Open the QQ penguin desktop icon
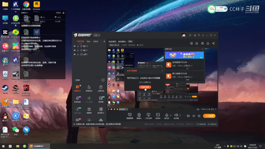 (x=5, y=117)
